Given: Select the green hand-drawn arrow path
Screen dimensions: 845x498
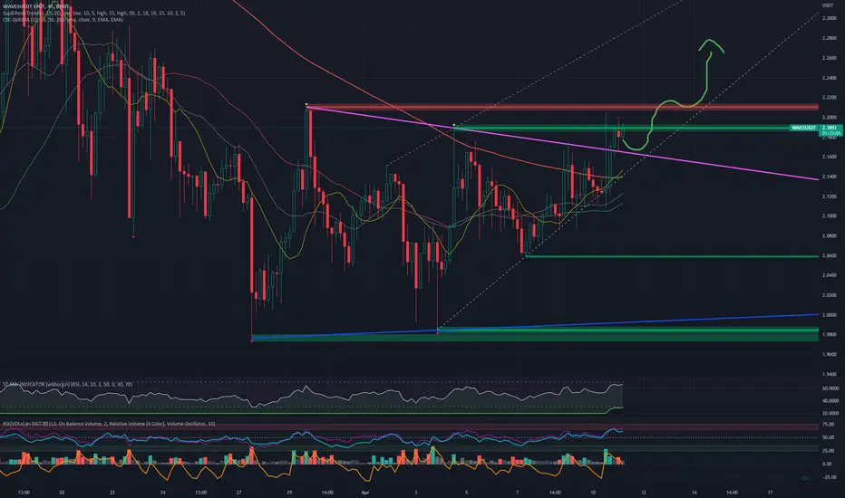Looking at the screenshot, I should click(x=673, y=95).
